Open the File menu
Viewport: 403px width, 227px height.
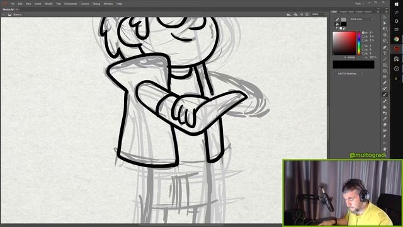click(x=13, y=4)
